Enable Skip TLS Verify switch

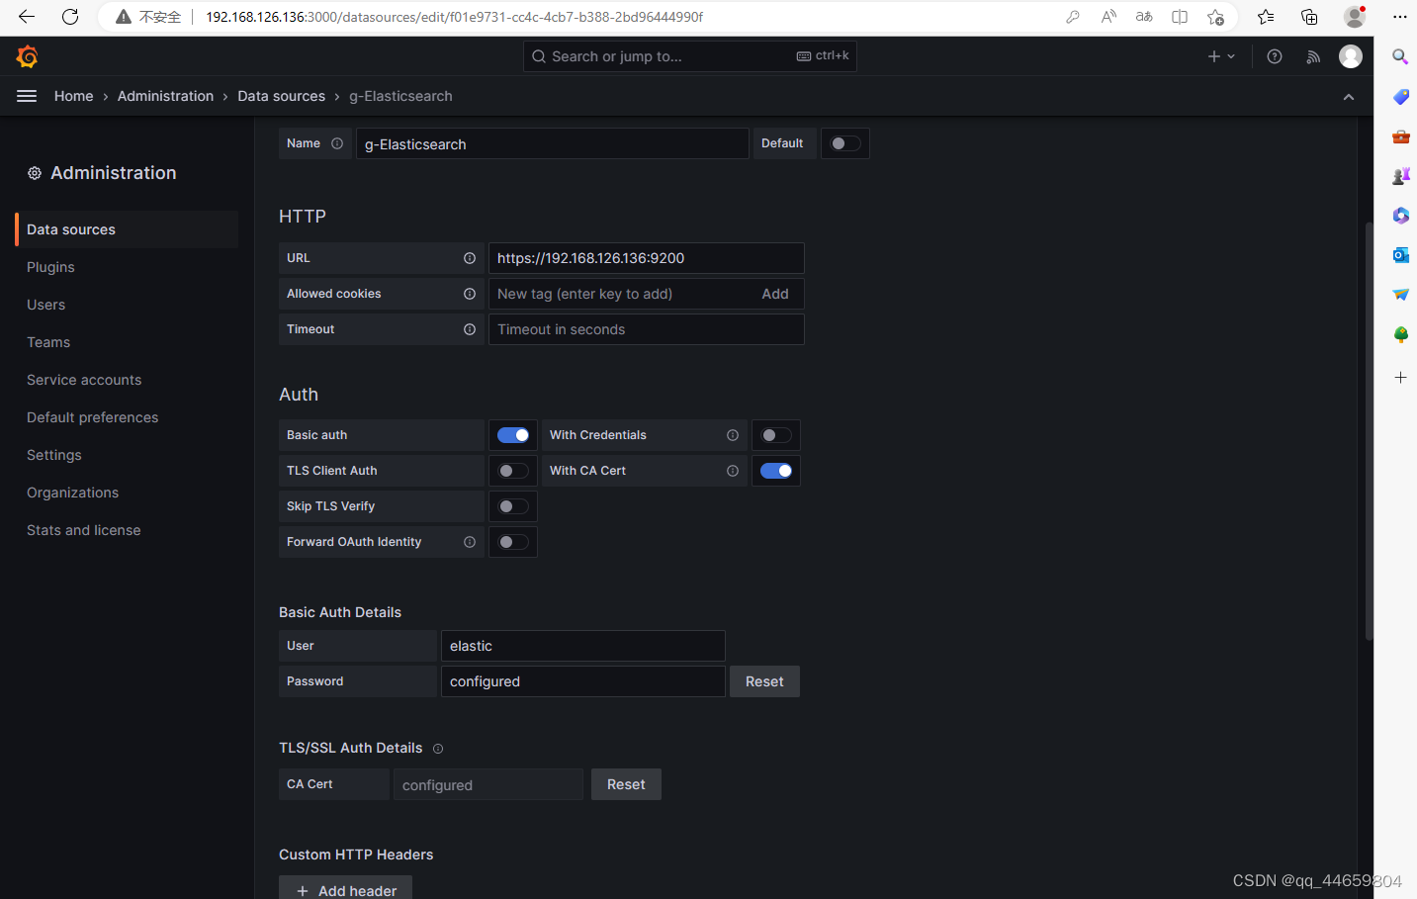(x=513, y=506)
